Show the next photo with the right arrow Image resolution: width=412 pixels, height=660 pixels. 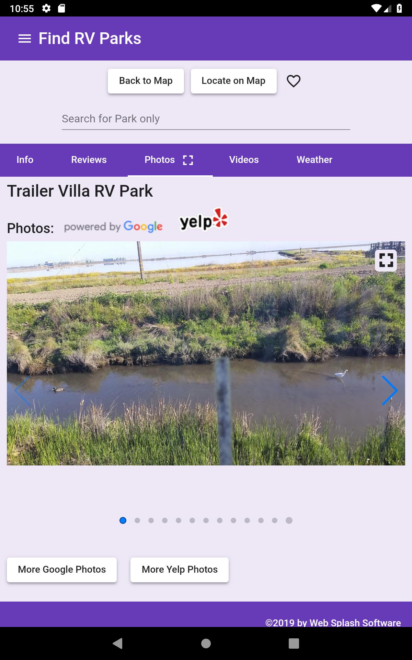tap(390, 390)
